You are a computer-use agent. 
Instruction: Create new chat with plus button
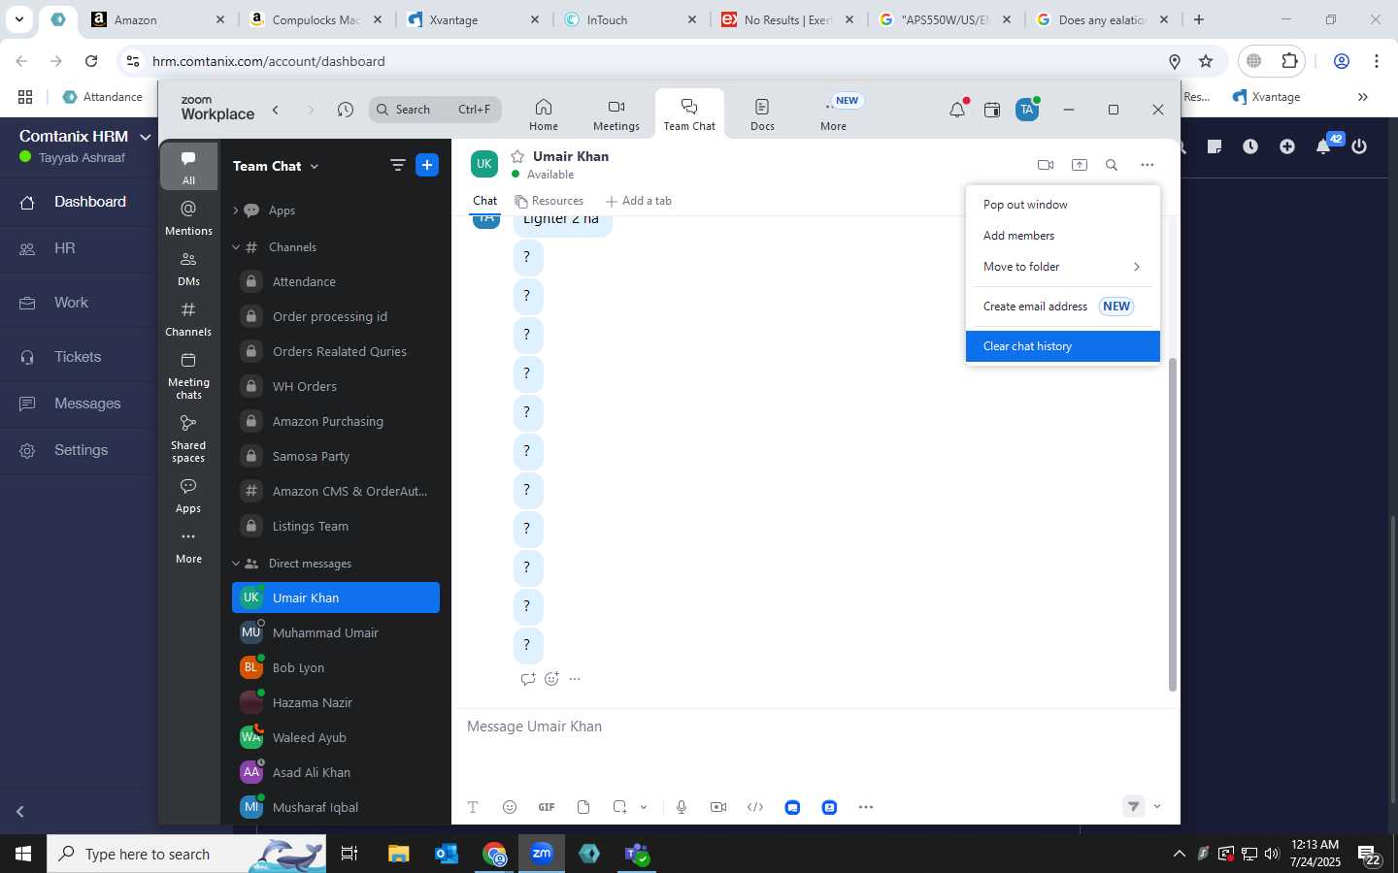[427, 165]
